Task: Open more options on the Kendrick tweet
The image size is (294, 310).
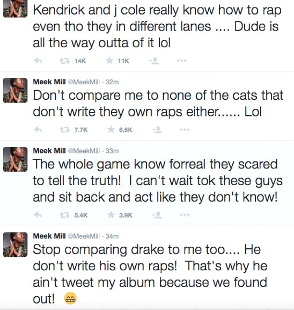Action: pyautogui.click(x=182, y=61)
